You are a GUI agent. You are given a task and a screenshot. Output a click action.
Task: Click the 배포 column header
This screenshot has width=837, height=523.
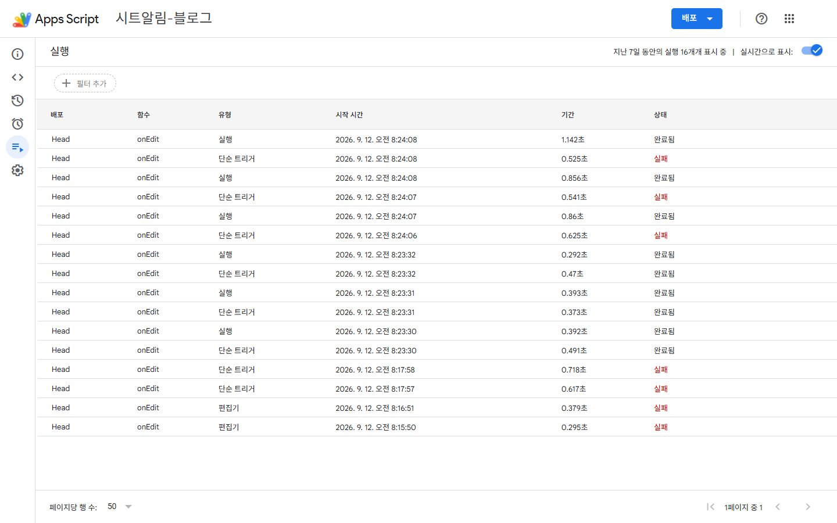57,115
